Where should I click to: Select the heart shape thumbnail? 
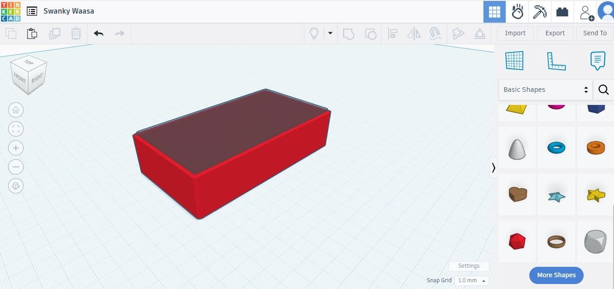click(x=517, y=194)
